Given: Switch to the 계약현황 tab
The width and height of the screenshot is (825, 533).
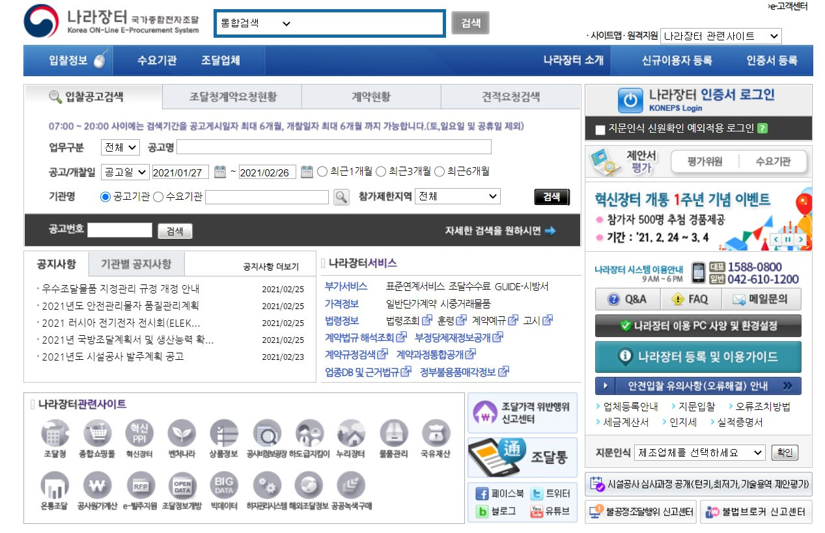Looking at the screenshot, I should click(x=371, y=96).
